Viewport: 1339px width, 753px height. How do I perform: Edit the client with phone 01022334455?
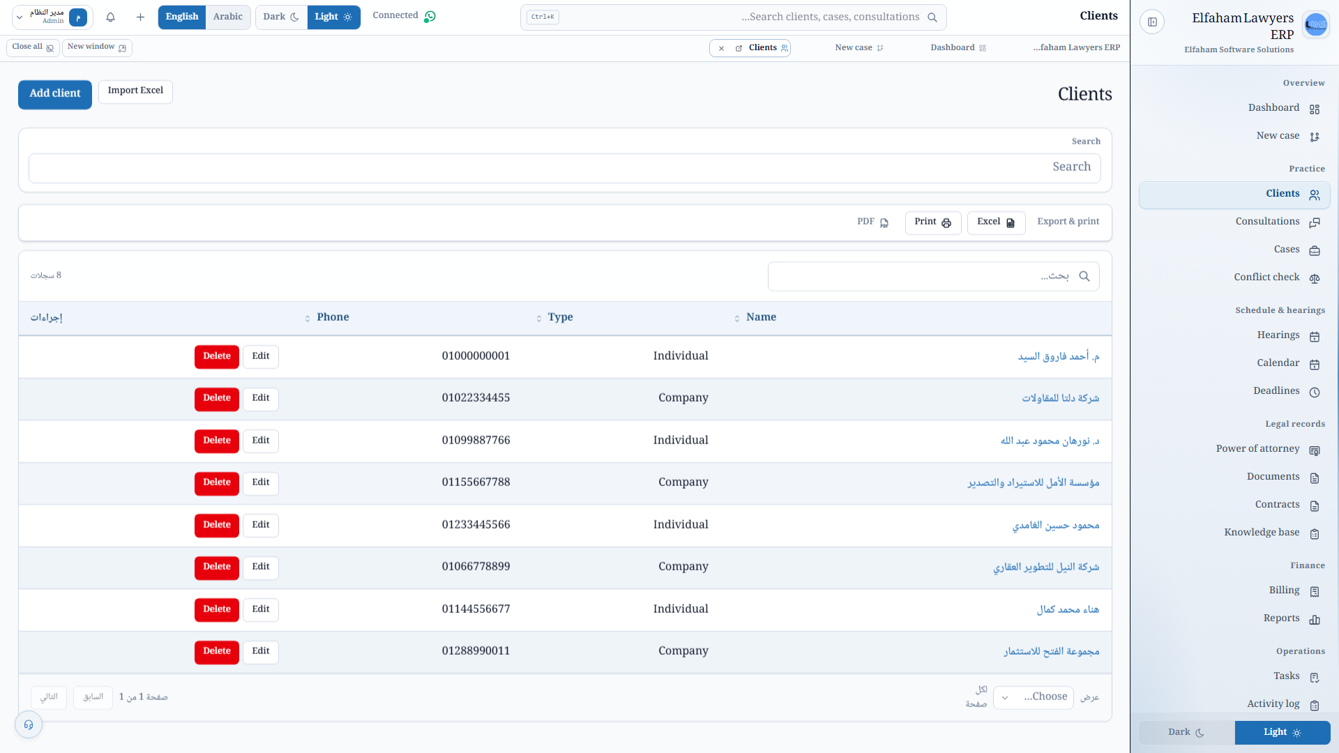tap(261, 399)
